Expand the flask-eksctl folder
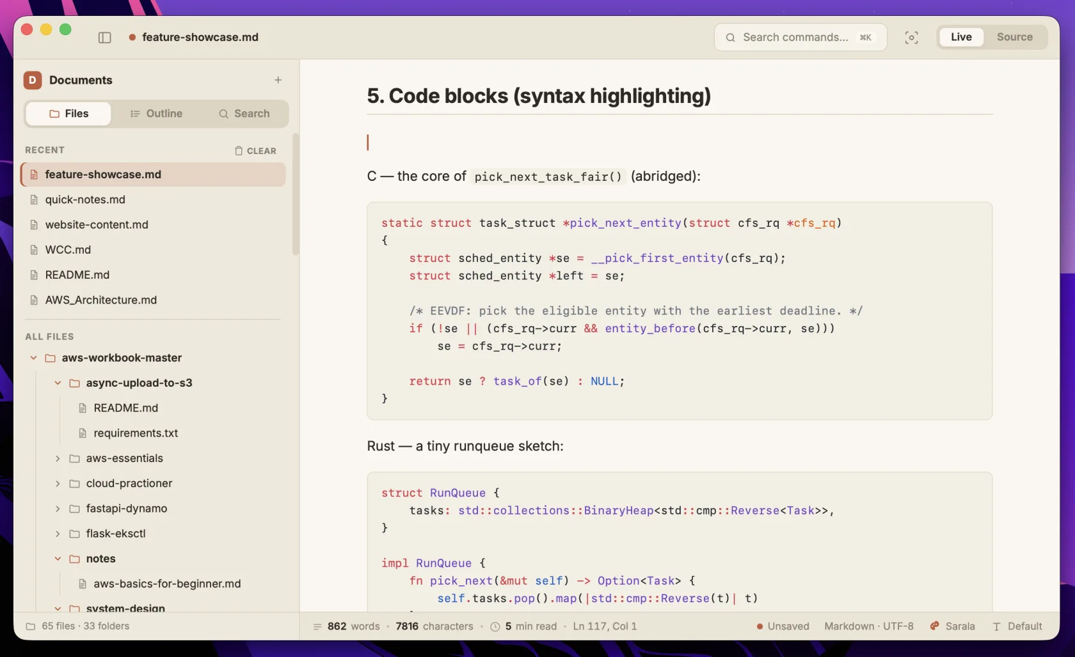The image size is (1075, 657). 58,534
